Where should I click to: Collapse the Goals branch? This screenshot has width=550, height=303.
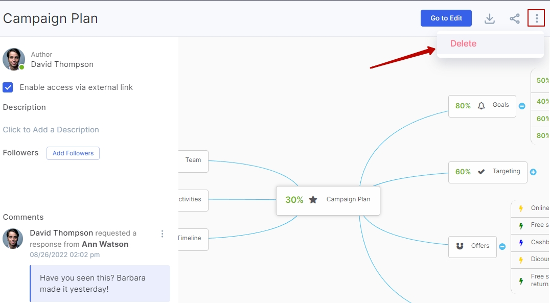pos(522,106)
